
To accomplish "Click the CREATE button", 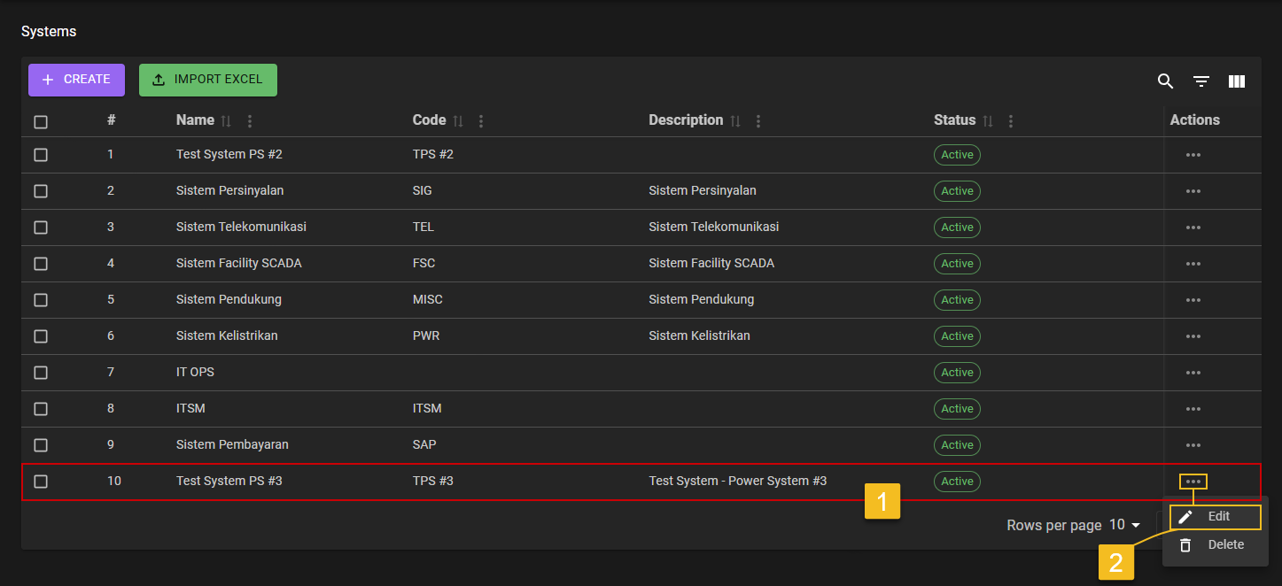I will point(76,79).
